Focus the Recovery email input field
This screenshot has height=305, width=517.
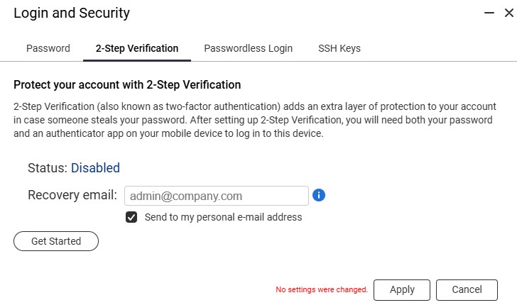click(x=217, y=196)
